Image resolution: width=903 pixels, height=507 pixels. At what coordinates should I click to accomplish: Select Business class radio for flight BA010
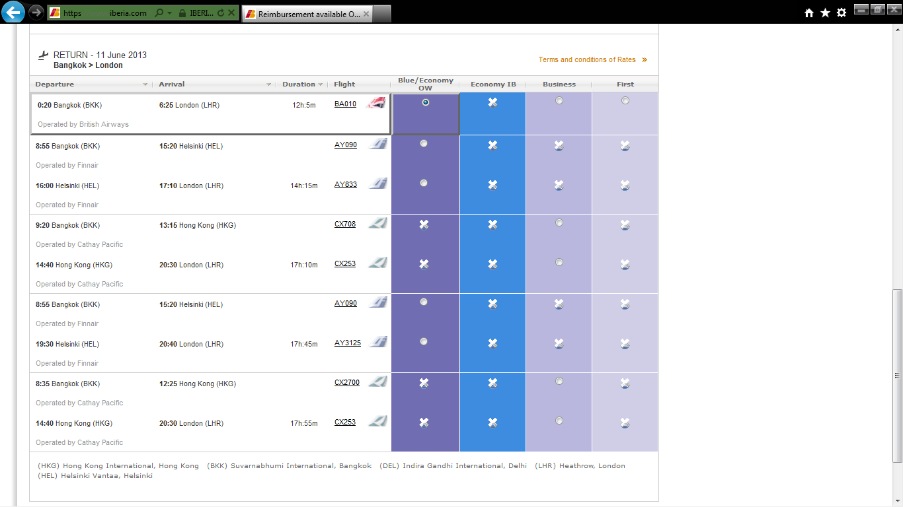click(559, 100)
